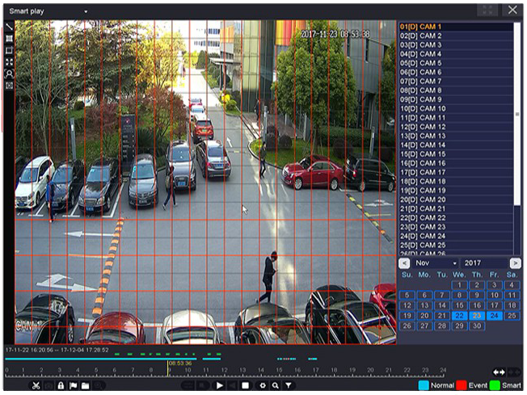Click hour 6 on the timeline
527x395 pixels.
114,370
